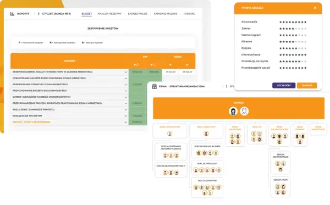Expand row Zdefiniowanie struktury działu marketingu
330x205 pixels.
(125, 85)
